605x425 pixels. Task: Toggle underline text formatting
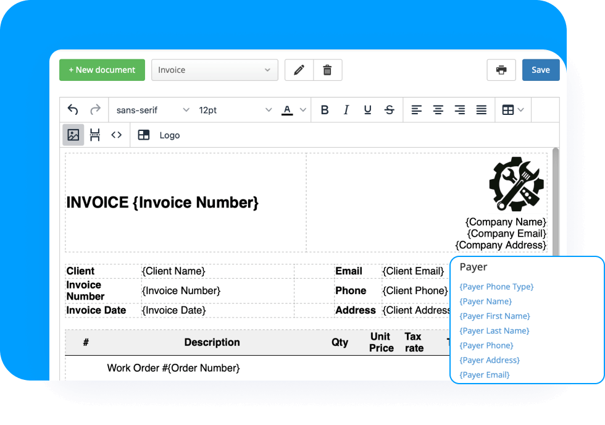click(x=367, y=109)
